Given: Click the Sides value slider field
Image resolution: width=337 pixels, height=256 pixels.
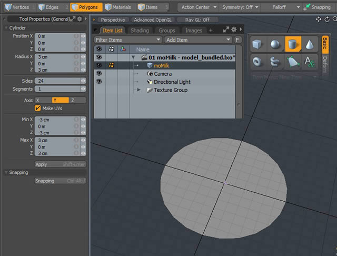Looking at the screenshot, I should (x=61, y=81).
